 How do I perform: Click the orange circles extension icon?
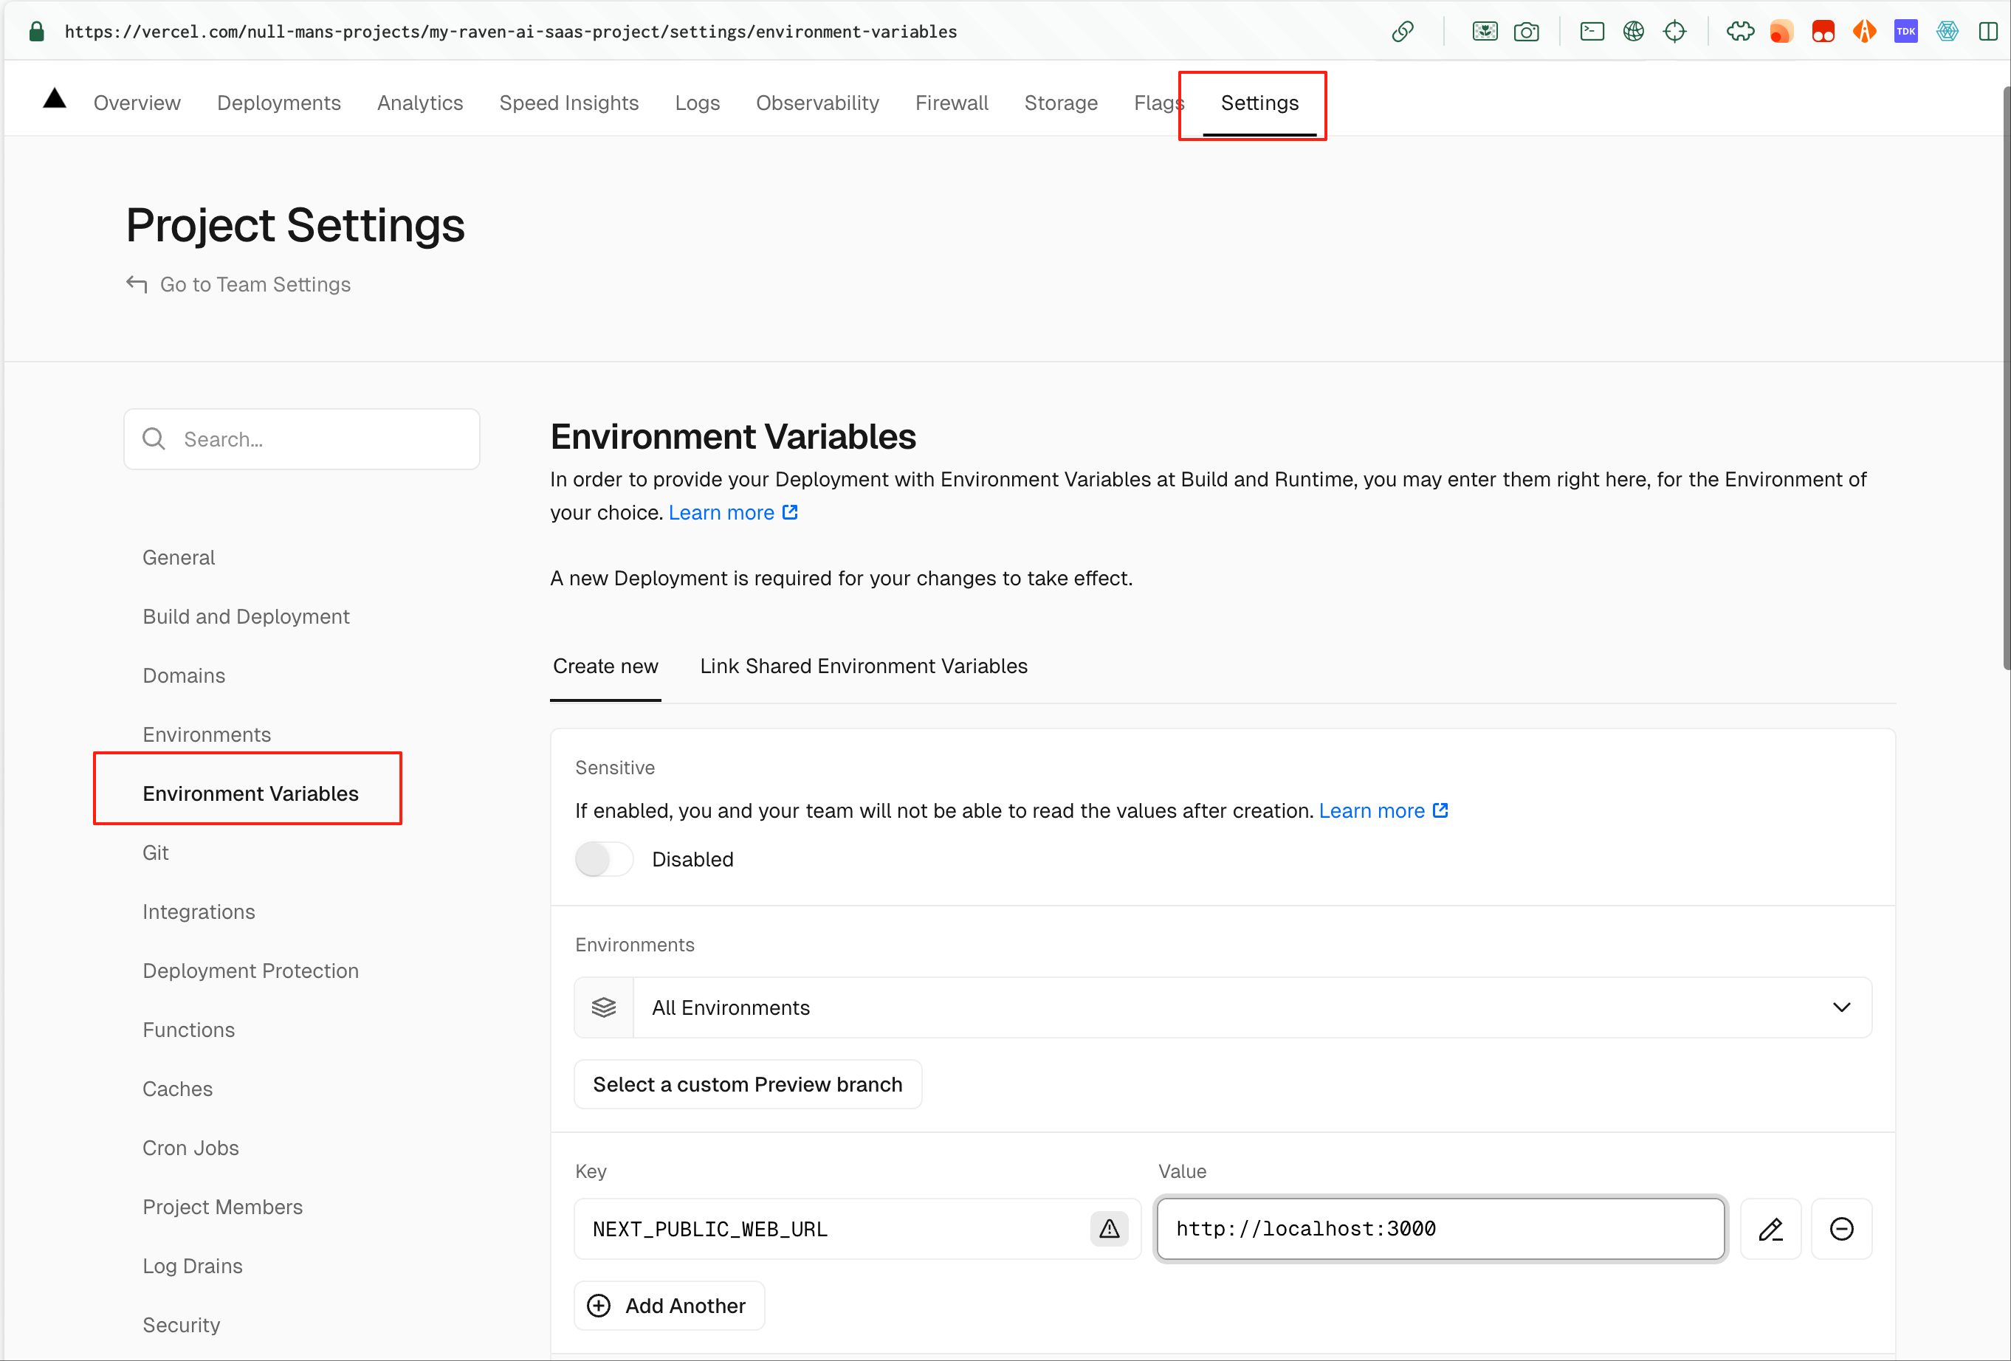point(1781,32)
